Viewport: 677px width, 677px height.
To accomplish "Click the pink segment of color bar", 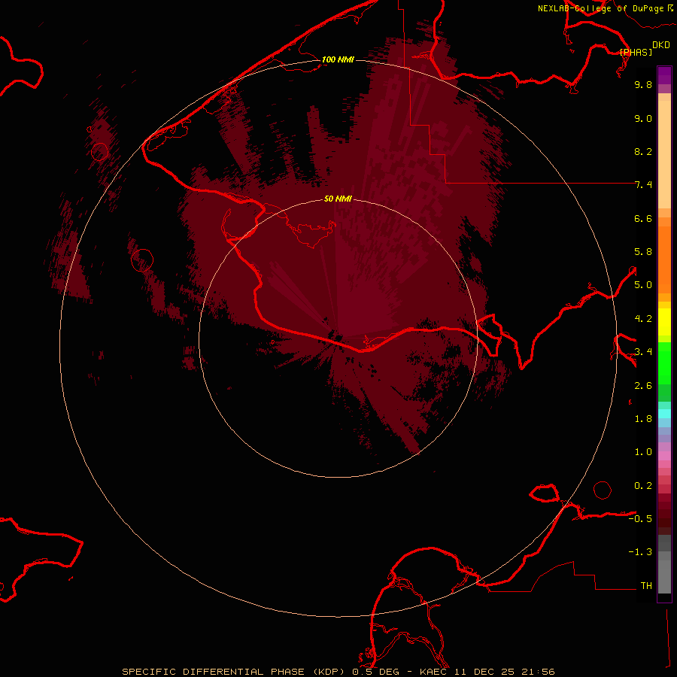I will coord(664,456).
